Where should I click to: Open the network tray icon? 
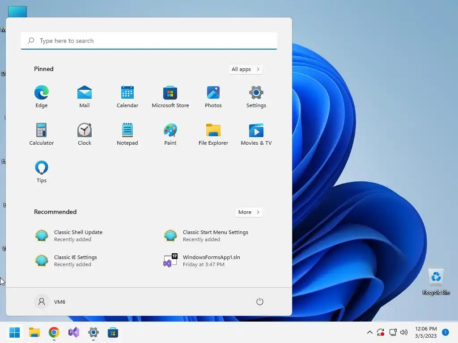coord(393,332)
